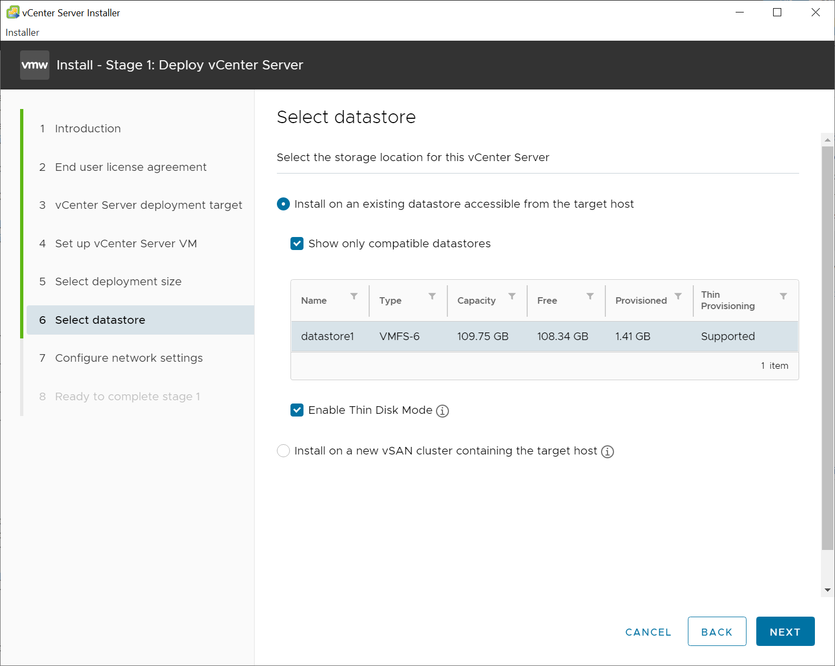Click the CANCEL button
Image resolution: width=835 pixels, height=666 pixels.
click(648, 632)
